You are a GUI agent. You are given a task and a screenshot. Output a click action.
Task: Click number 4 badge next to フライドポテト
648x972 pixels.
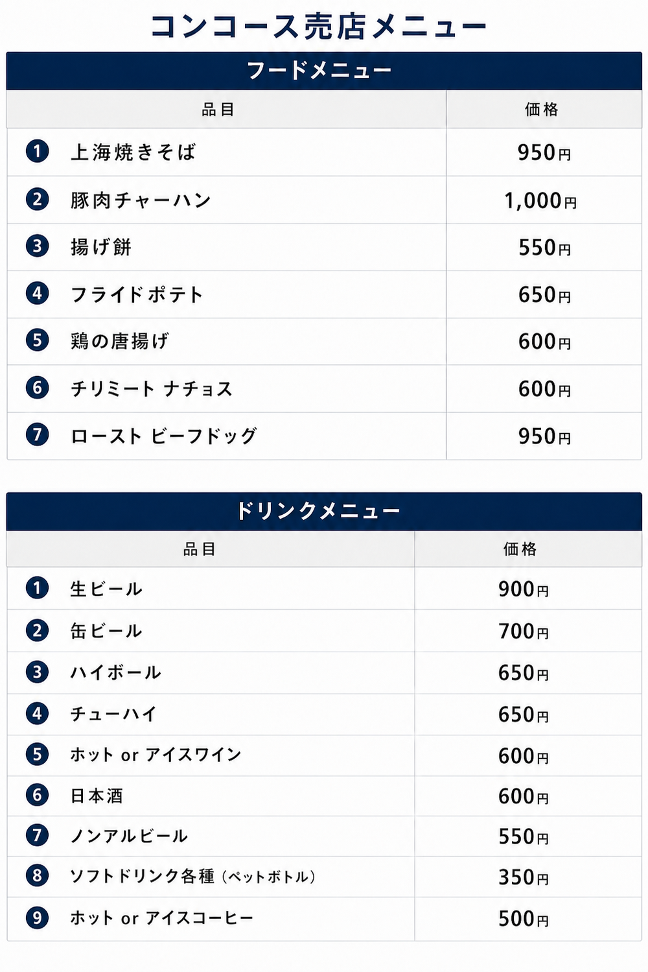click(x=37, y=293)
